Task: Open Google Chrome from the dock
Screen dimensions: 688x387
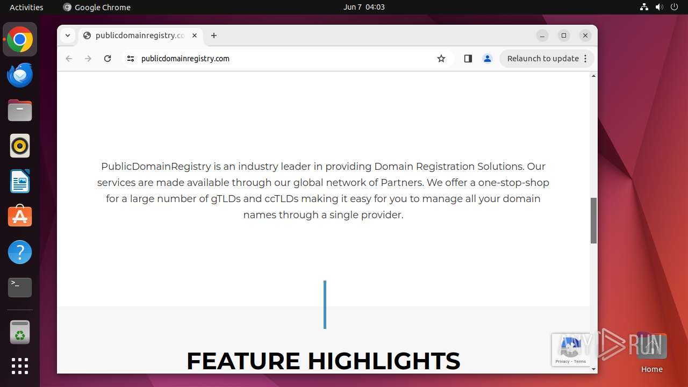Action: click(20, 40)
